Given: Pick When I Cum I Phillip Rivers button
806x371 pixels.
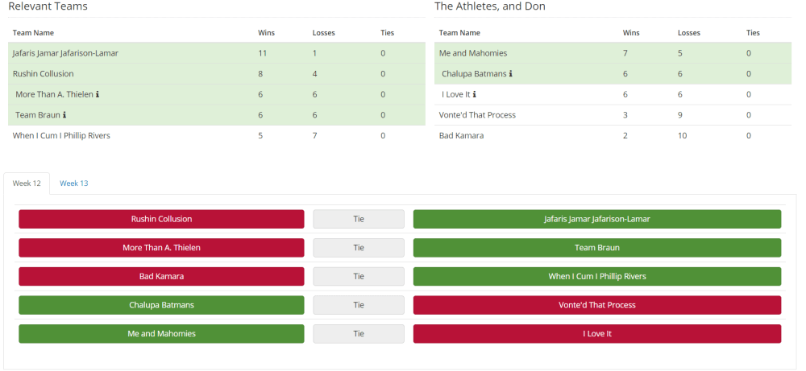Looking at the screenshot, I should (x=596, y=276).
